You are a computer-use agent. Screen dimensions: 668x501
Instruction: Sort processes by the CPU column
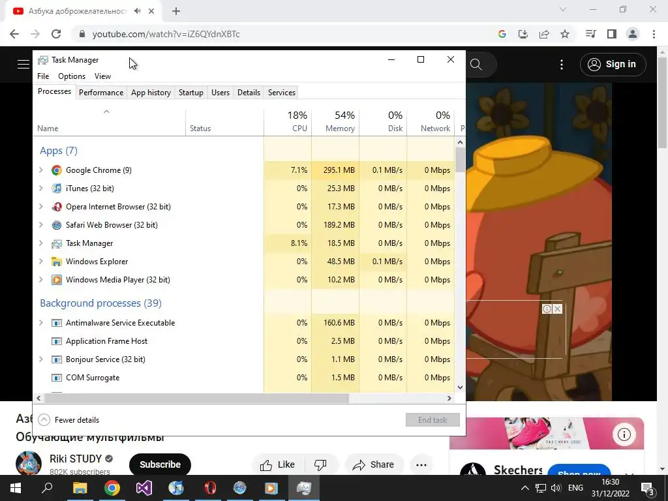click(x=288, y=122)
